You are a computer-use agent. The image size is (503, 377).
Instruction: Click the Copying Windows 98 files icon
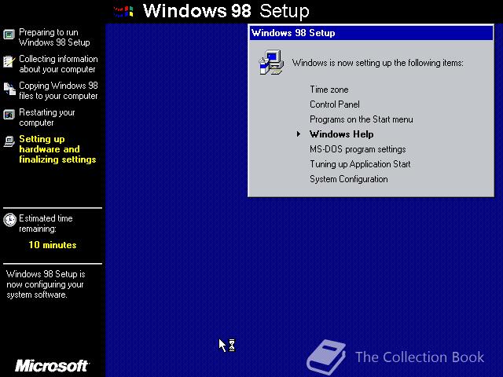pyautogui.click(x=9, y=89)
